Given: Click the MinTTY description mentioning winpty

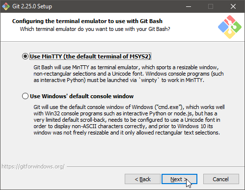Looking at the screenshot, I should pos(129,74).
